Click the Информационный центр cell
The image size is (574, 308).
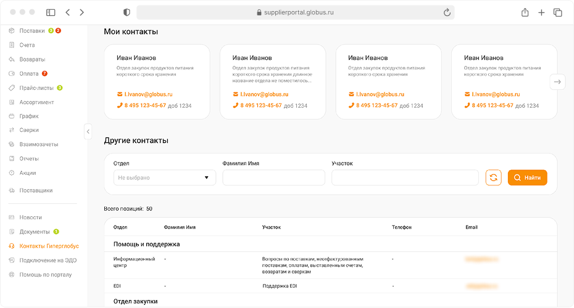(x=134, y=262)
